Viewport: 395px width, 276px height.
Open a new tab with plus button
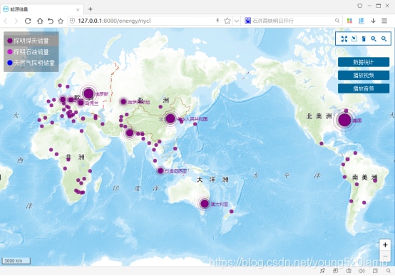[x=90, y=9]
